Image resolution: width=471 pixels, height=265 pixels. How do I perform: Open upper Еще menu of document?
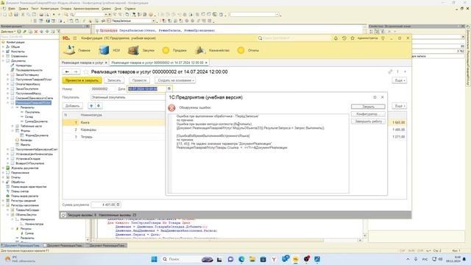pyautogui.click(x=399, y=80)
